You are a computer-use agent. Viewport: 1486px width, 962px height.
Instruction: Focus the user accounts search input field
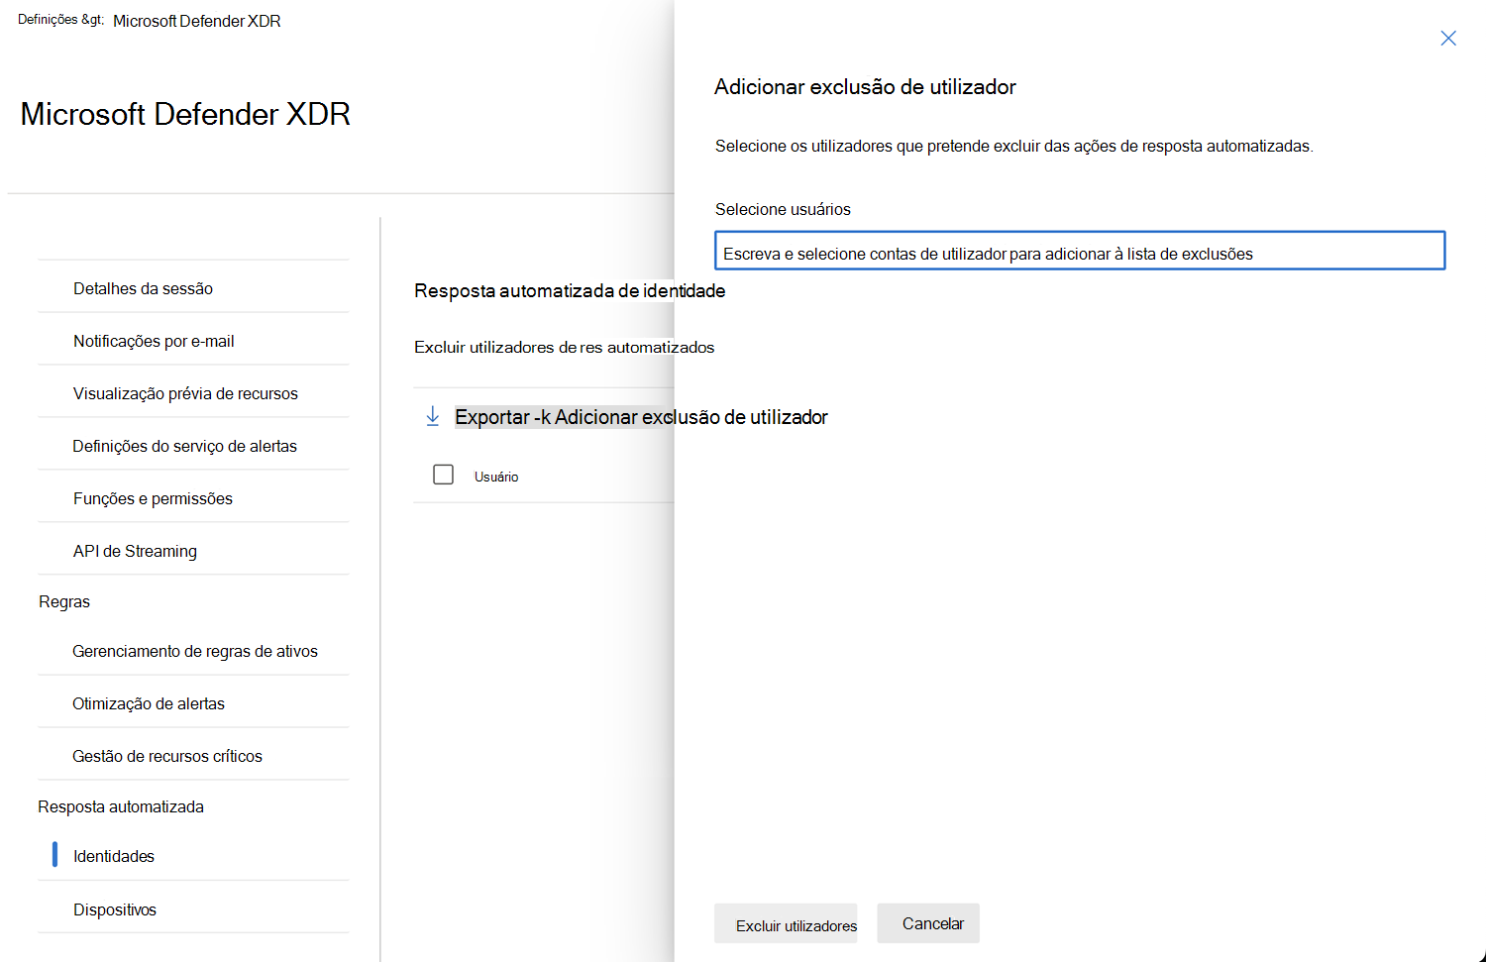(x=1080, y=251)
